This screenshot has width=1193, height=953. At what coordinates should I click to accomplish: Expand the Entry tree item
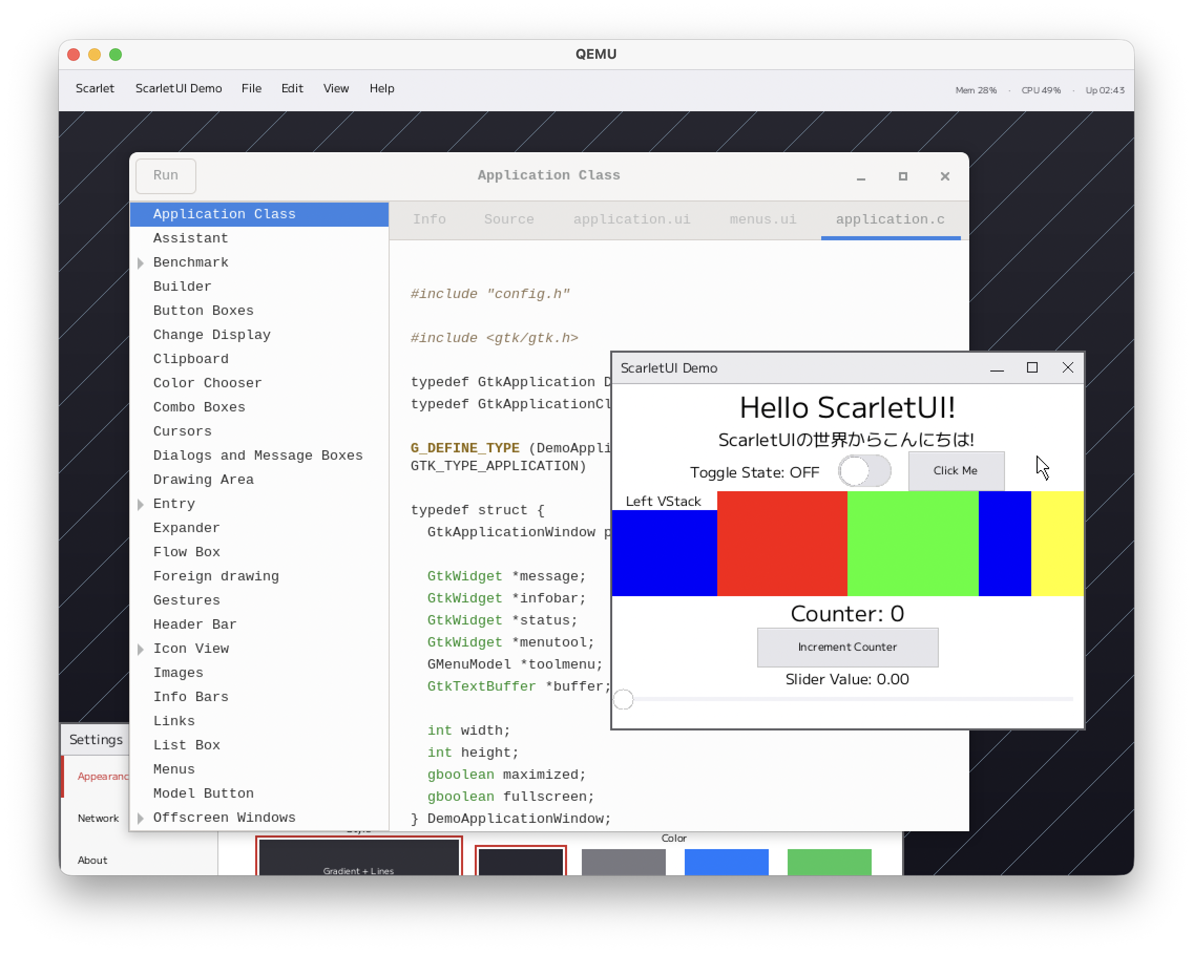click(141, 504)
